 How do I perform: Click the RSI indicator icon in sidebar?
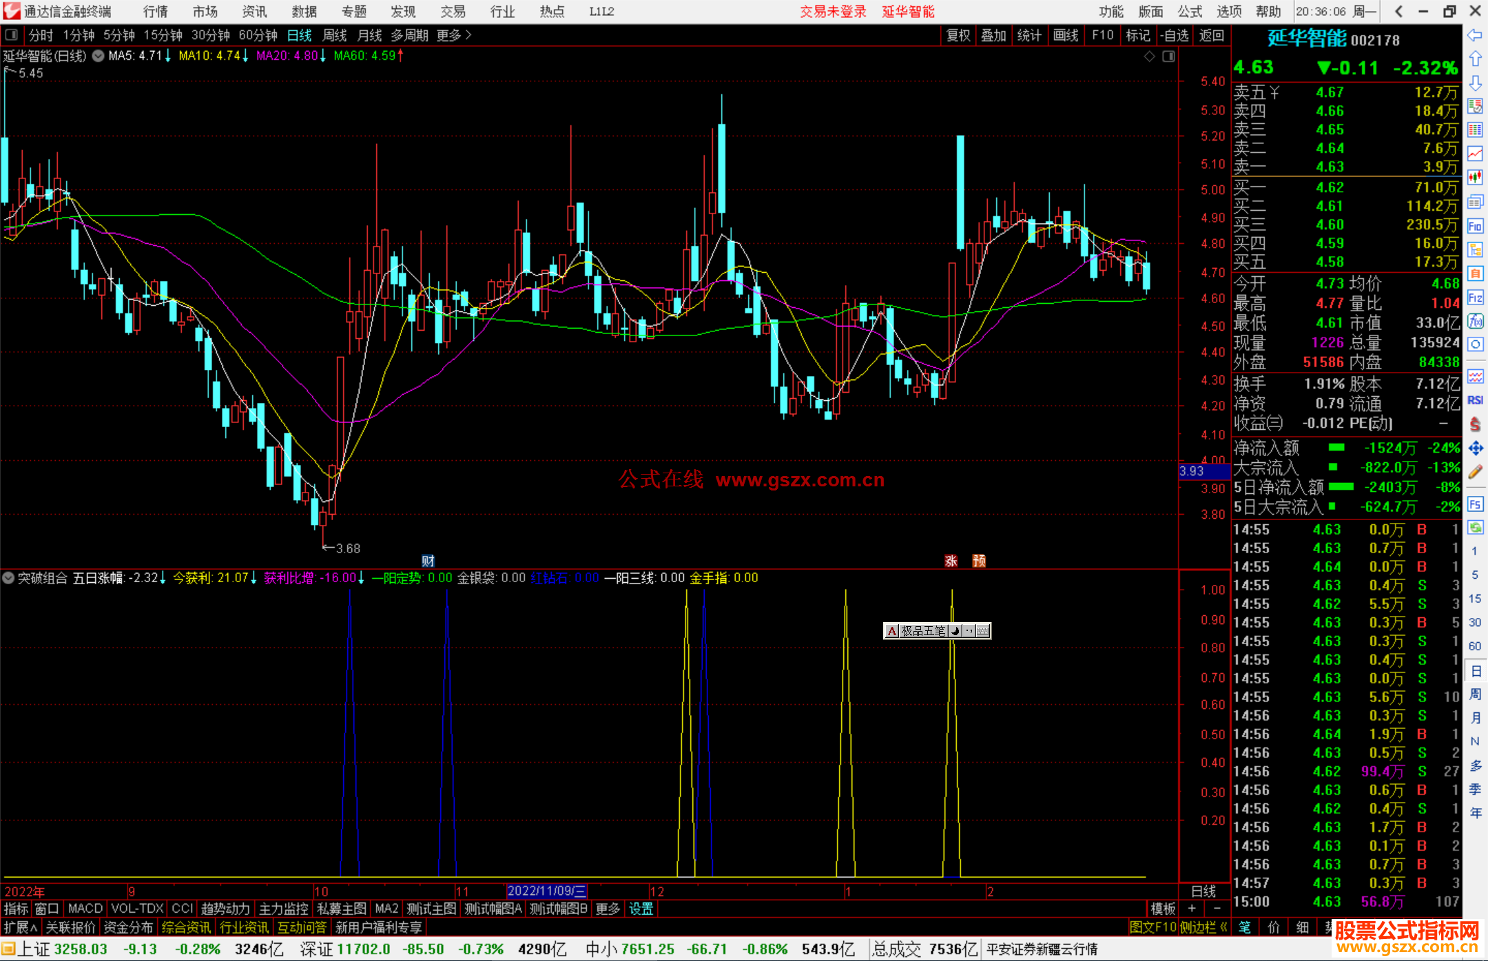tap(1475, 400)
